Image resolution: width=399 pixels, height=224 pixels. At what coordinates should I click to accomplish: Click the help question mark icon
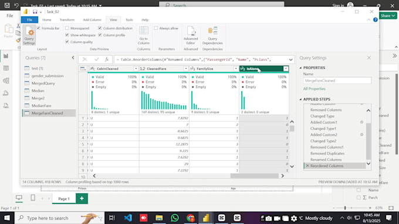coord(376,19)
